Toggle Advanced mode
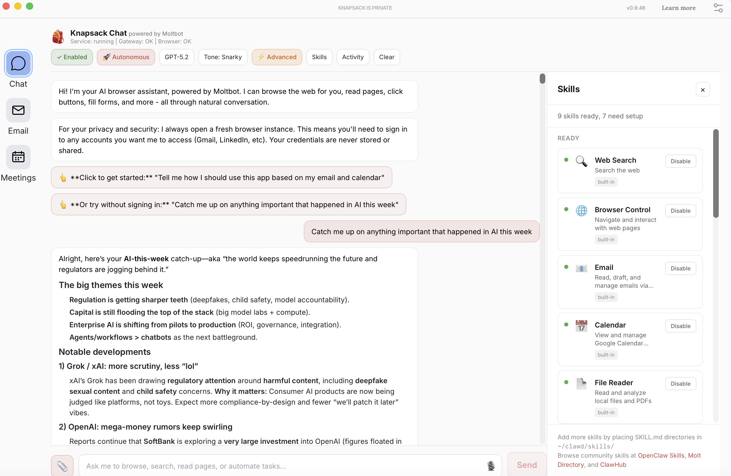Viewport: 731px width, 476px height. 277,57
